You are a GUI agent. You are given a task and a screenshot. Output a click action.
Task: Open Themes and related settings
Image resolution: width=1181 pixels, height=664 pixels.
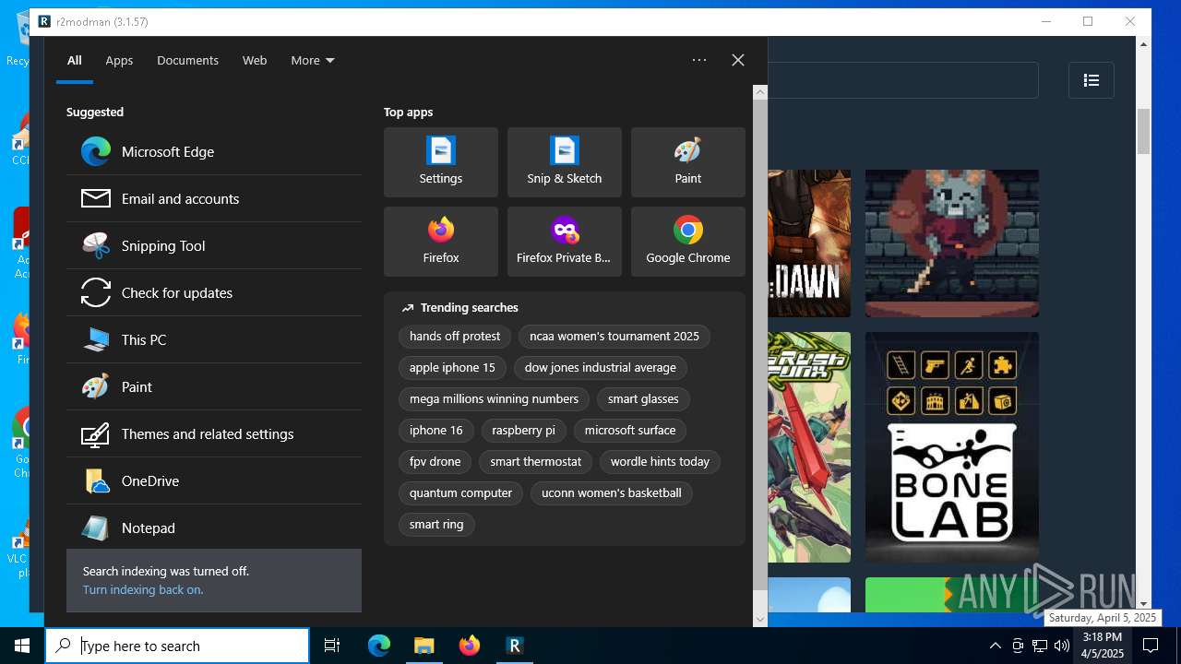(x=214, y=433)
